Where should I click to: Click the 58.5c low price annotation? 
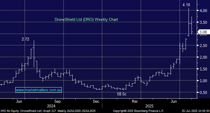[x=121, y=94]
